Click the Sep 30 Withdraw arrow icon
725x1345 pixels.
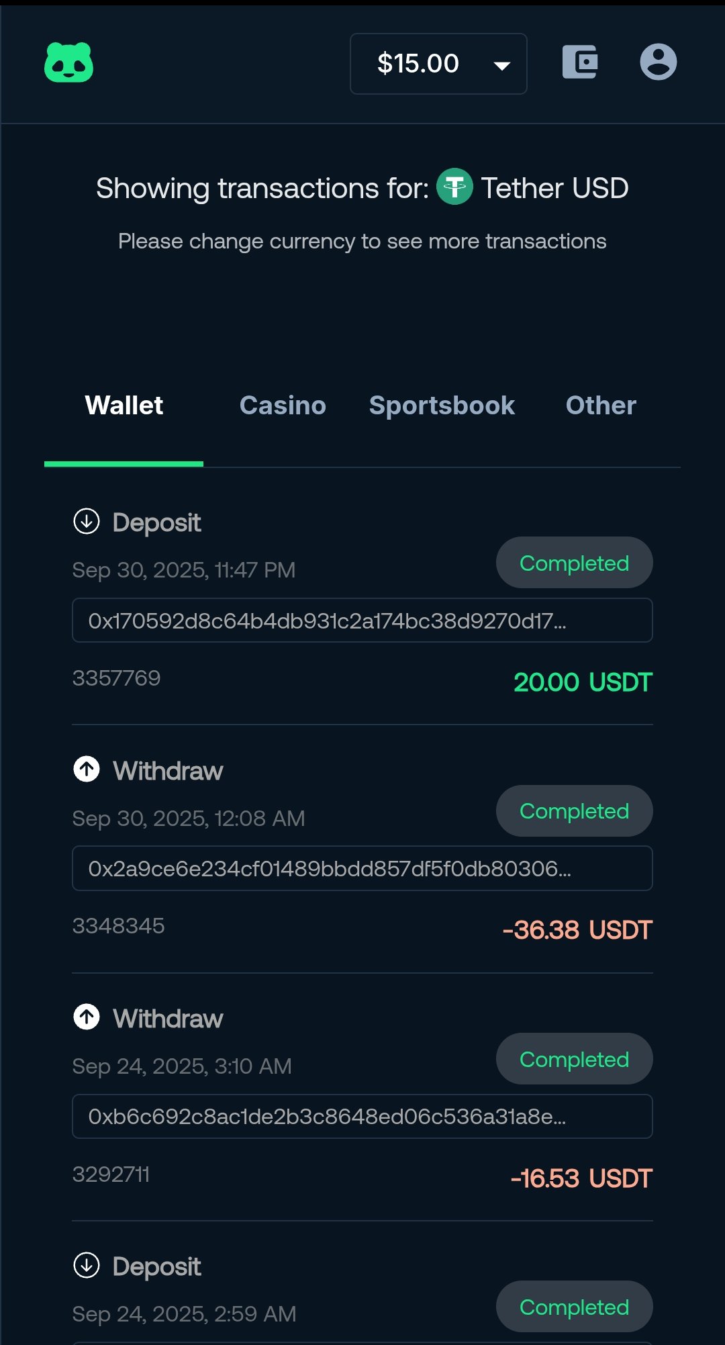pyautogui.click(x=87, y=770)
